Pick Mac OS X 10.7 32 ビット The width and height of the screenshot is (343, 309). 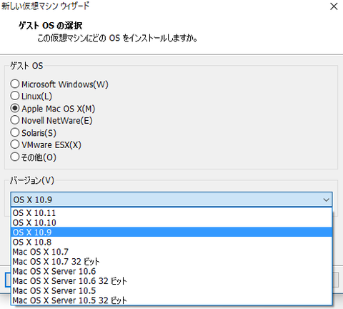click(x=171, y=262)
